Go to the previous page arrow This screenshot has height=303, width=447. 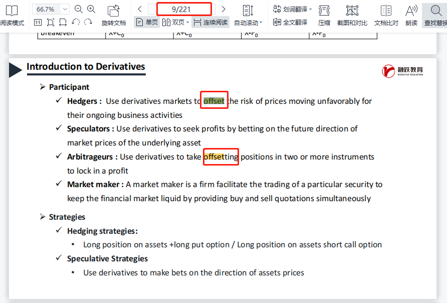(x=140, y=9)
